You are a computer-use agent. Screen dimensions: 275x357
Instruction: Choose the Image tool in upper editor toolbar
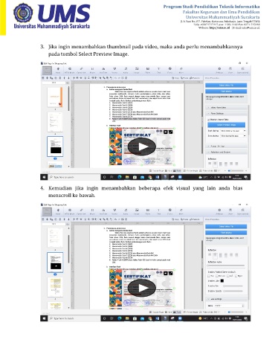[137, 70]
